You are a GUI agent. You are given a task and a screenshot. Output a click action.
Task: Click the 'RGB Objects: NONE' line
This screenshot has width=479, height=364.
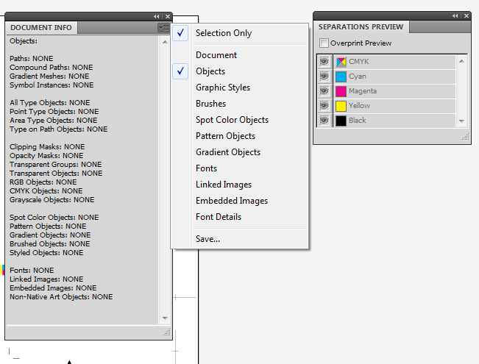pyautogui.click(x=43, y=182)
